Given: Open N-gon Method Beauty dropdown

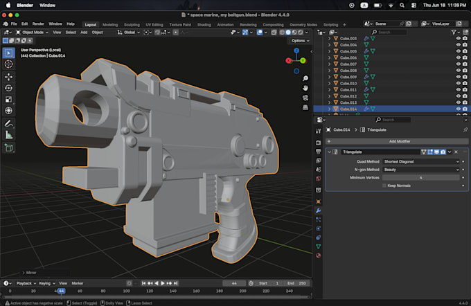Looking at the screenshot, I should (x=421, y=170).
